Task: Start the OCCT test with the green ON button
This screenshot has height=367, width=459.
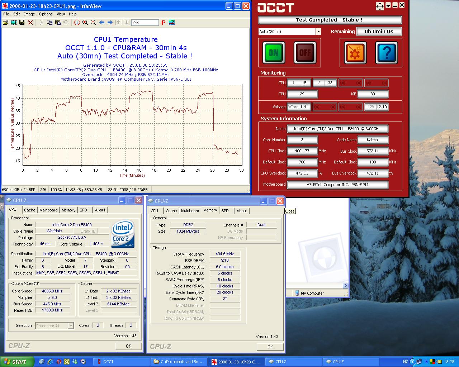Action: (x=274, y=53)
